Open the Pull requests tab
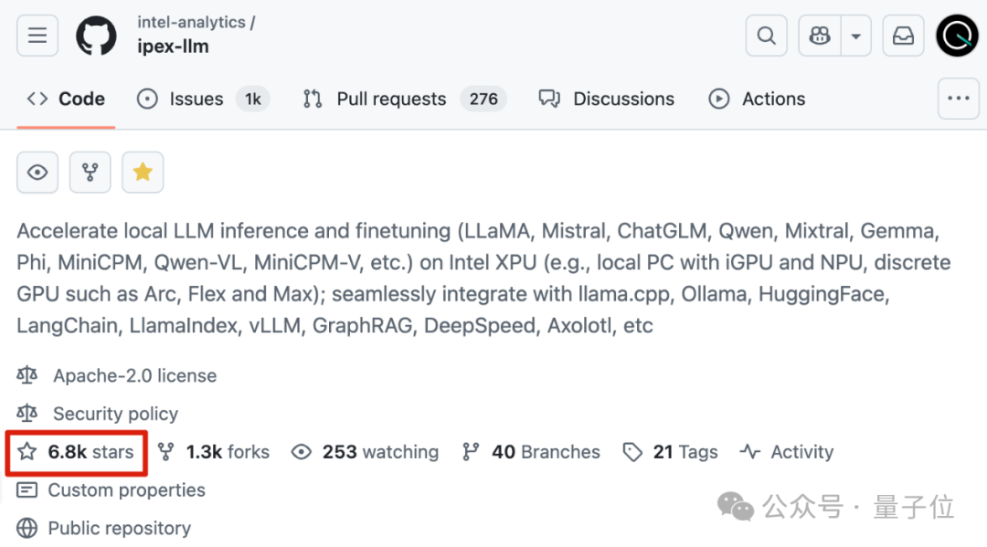Image resolution: width=987 pixels, height=547 pixels. [x=391, y=99]
